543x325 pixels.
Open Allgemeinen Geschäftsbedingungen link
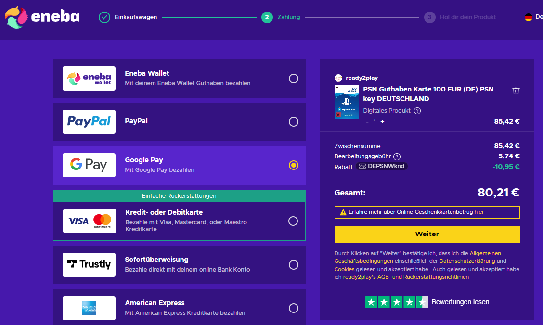point(417,257)
